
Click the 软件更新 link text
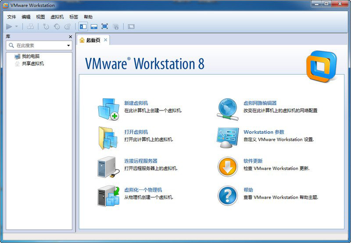(x=253, y=161)
